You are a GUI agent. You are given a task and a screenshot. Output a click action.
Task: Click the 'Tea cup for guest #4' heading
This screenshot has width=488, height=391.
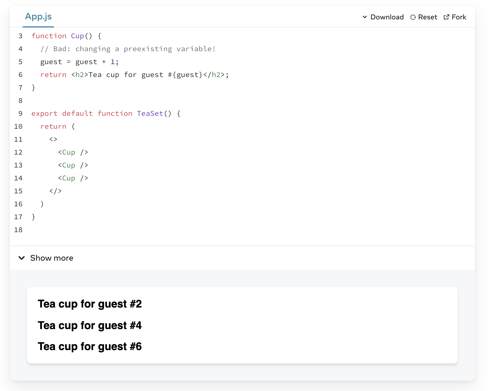point(90,325)
